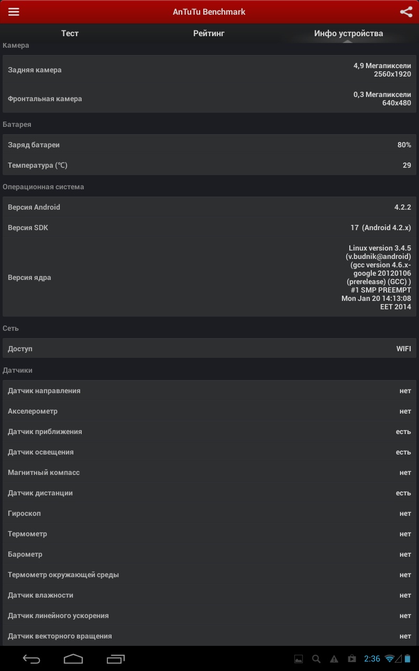Tap the Задняя камера row
This screenshot has height=671, width=419.
pyautogui.click(x=210, y=70)
